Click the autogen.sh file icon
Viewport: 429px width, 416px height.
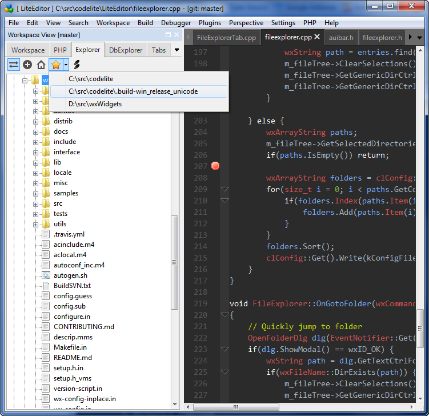coord(46,275)
